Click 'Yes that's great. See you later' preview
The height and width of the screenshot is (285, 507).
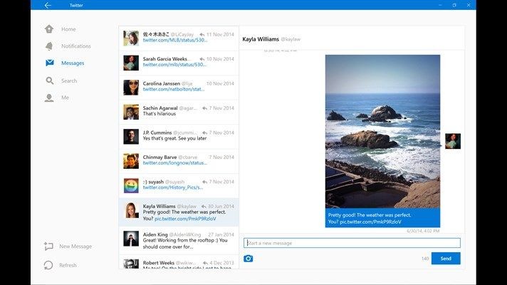174,138
